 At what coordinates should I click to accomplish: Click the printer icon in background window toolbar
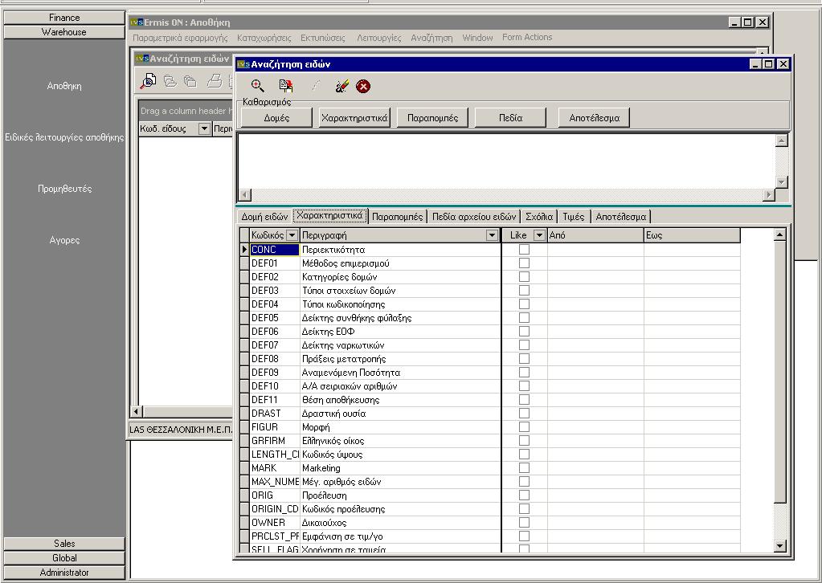215,81
